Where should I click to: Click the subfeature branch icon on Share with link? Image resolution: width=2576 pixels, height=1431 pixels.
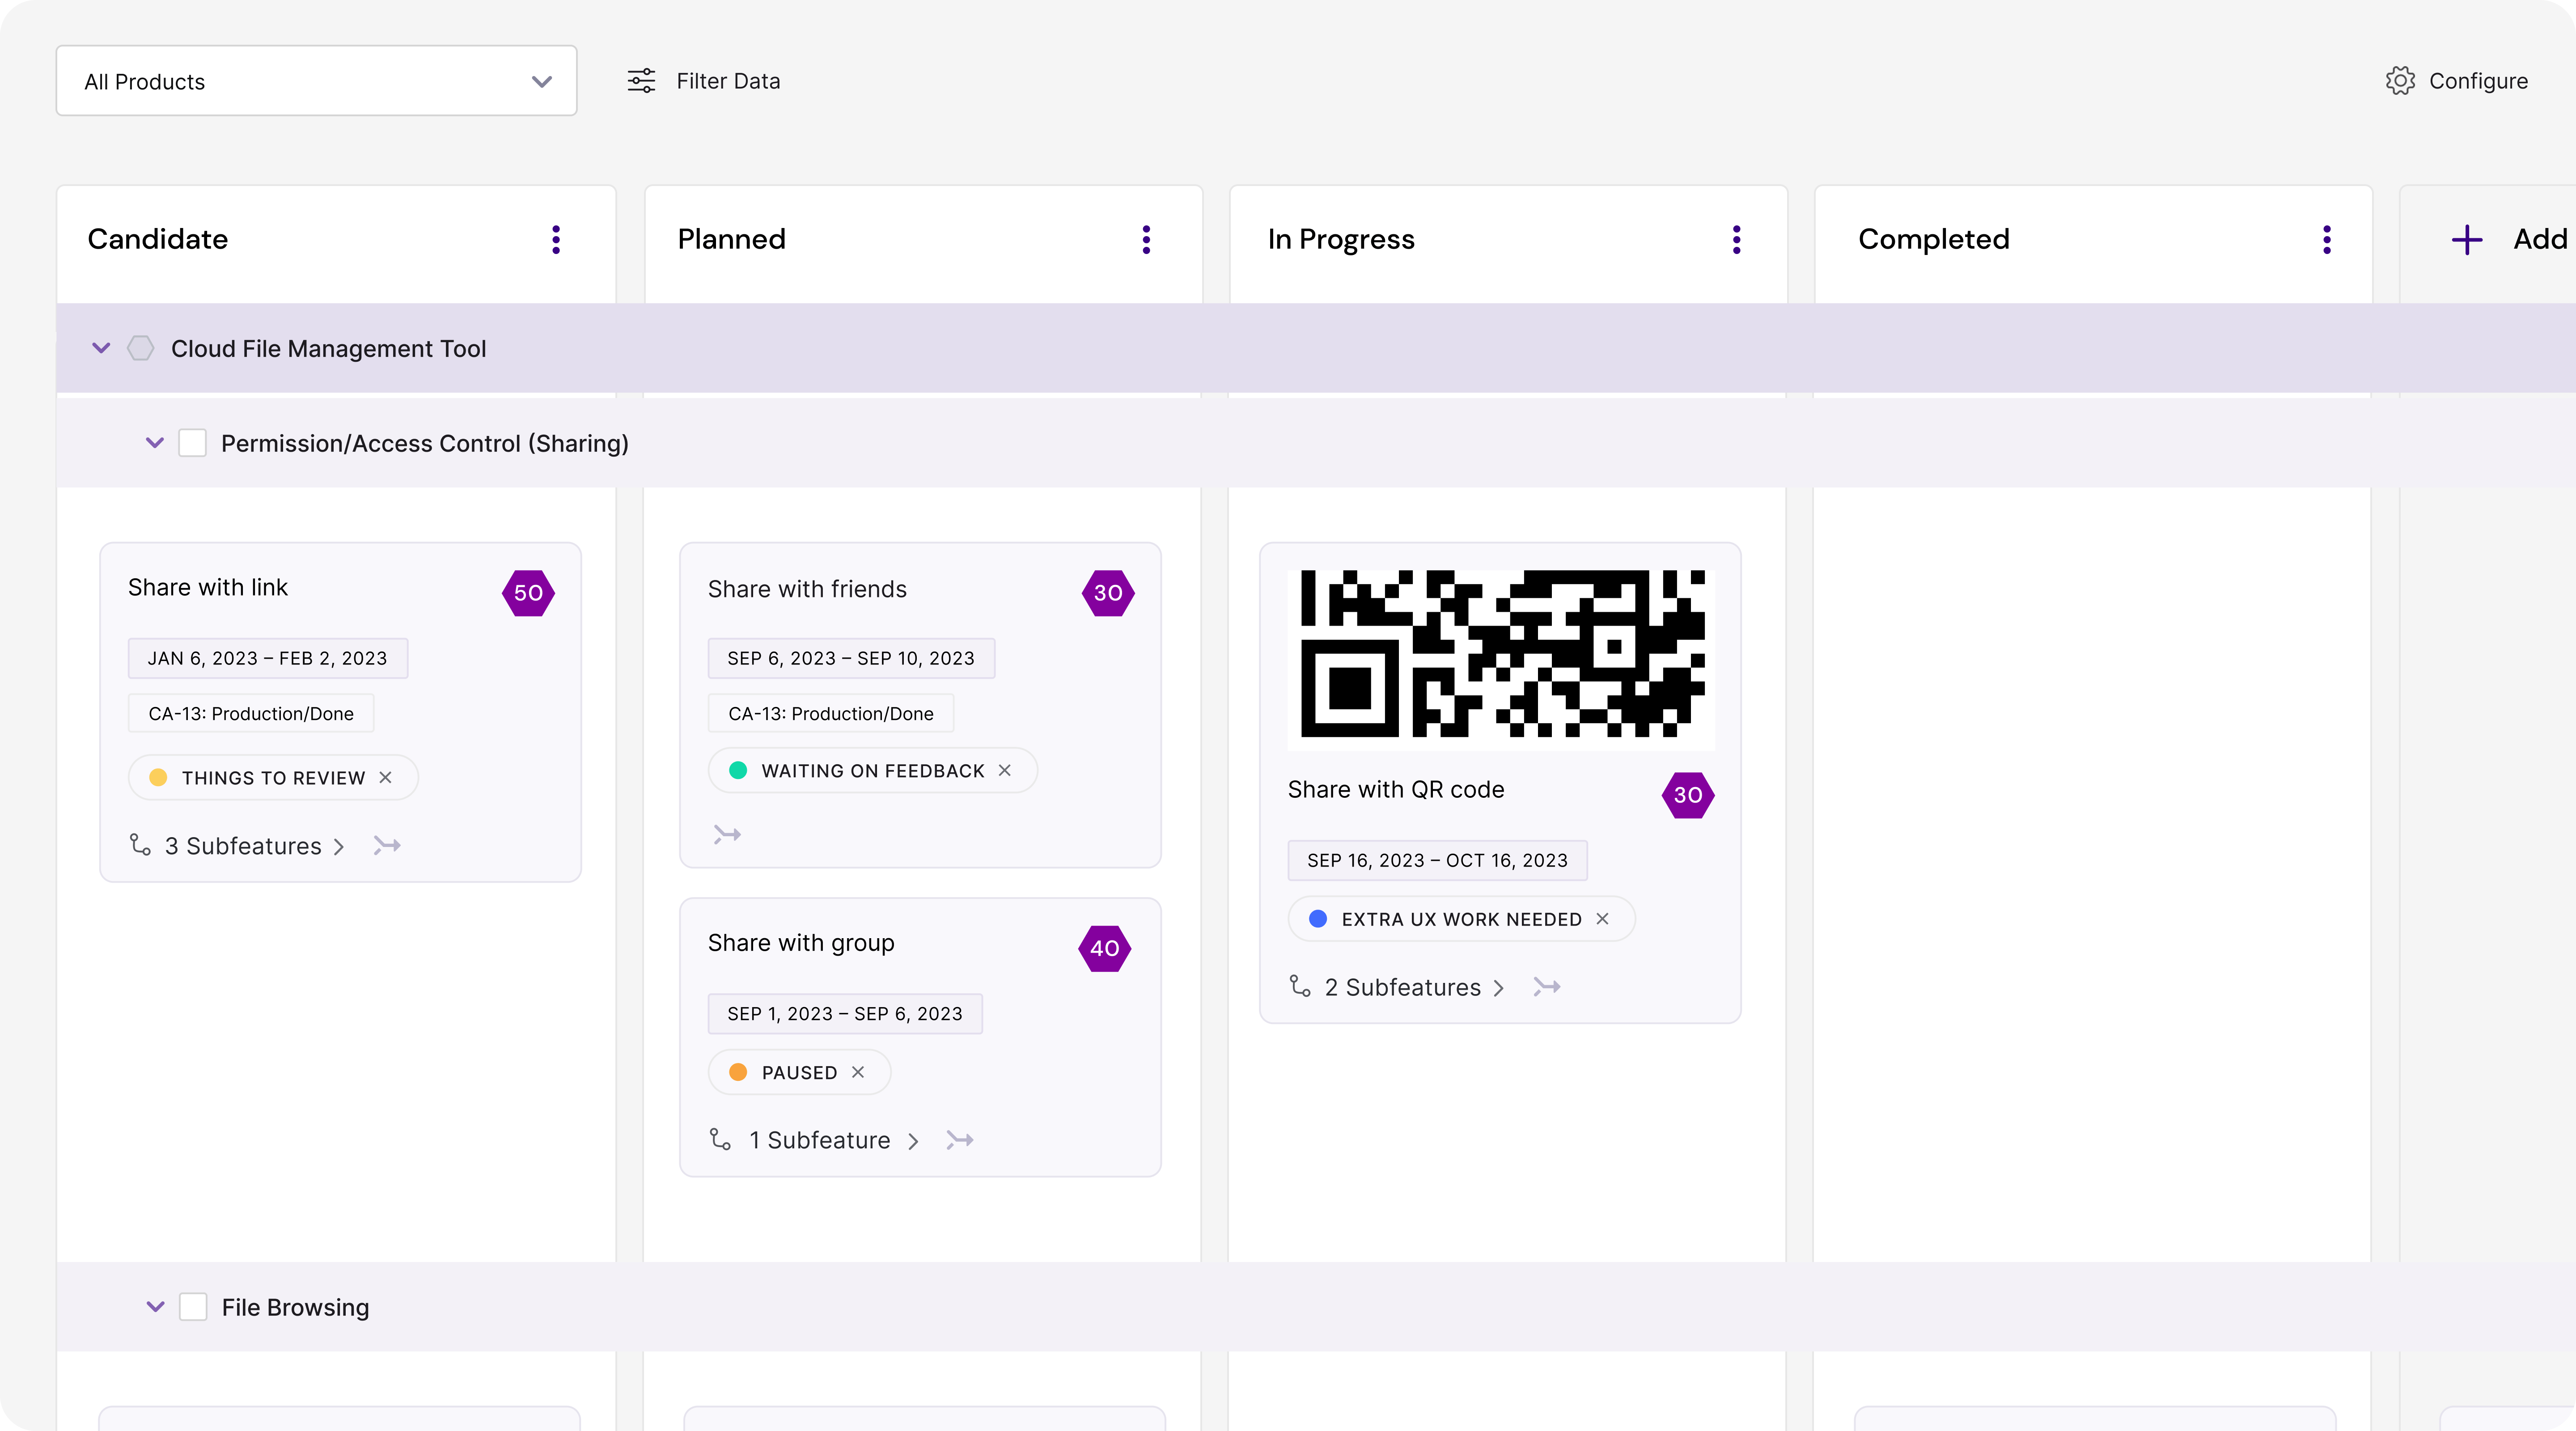pyautogui.click(x=140, y=845)
